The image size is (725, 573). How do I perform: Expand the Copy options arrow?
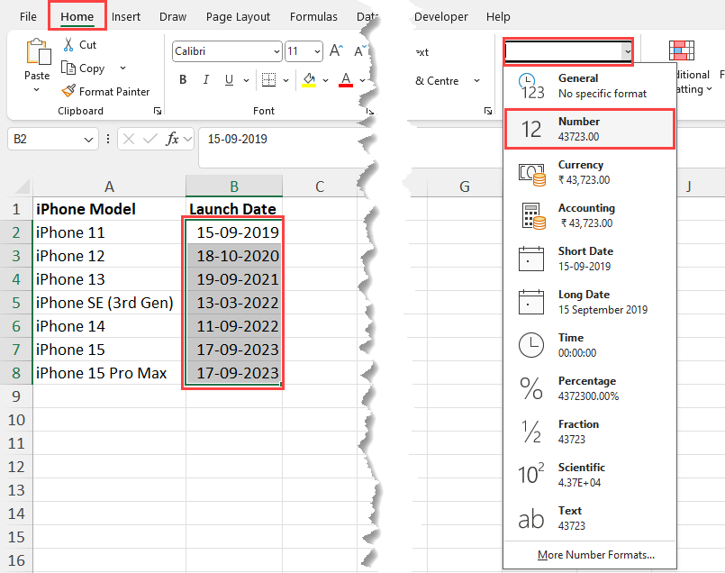(123, 68)
